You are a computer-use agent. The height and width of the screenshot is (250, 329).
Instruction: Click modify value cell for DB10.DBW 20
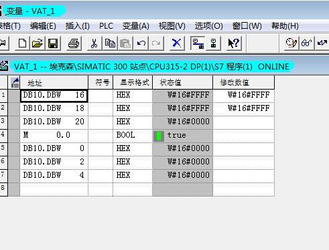point(244,122)
